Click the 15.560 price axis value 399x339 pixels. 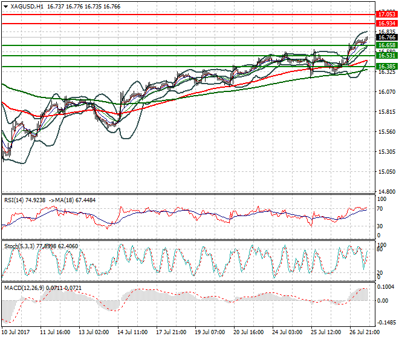(x=387, y=132)
